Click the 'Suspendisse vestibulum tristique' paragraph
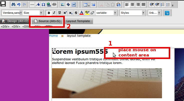 103,61
